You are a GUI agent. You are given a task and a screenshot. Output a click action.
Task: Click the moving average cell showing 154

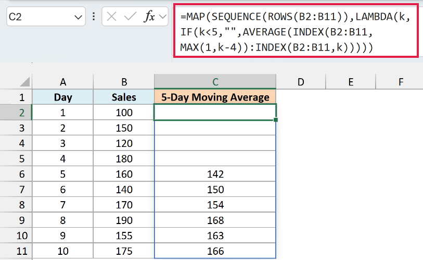pos(215,205)
